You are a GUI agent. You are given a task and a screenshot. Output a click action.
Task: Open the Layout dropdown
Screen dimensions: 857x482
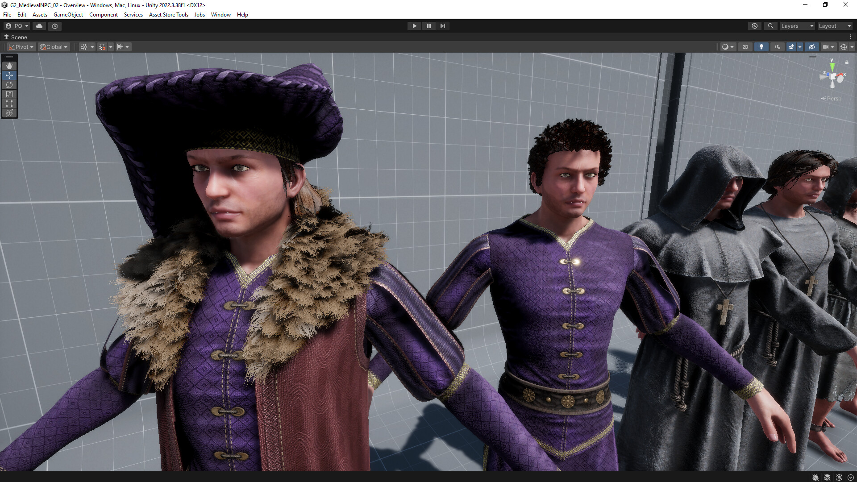pos(834,26)
